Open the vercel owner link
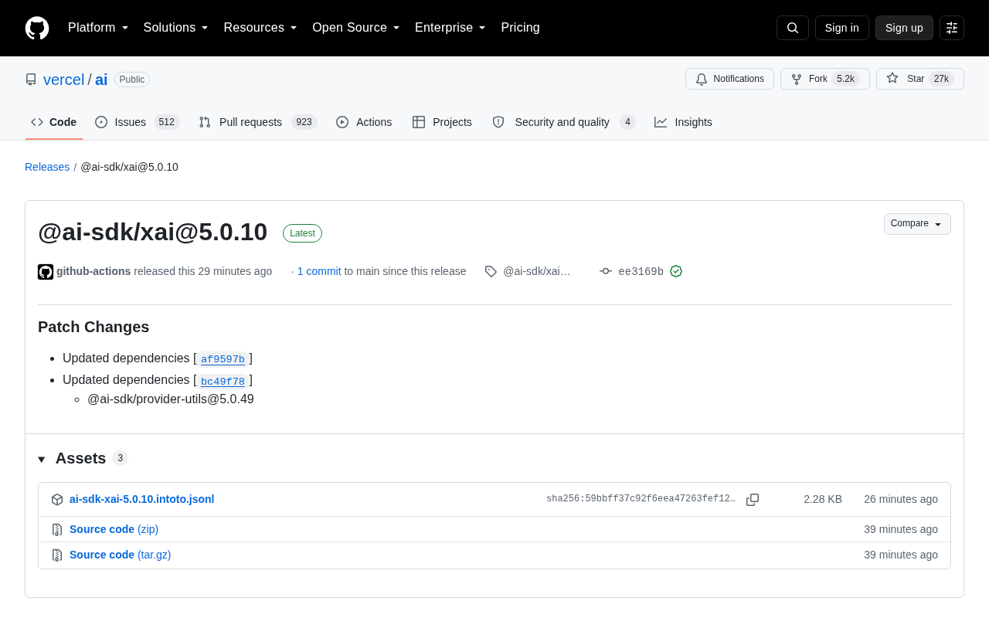 pyautogui.click(x=63, y=80)
